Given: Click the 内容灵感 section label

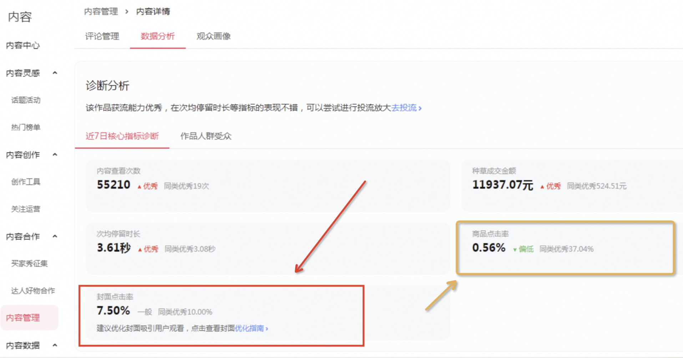Looking at the screenshot, I should (x=23, y=73).
